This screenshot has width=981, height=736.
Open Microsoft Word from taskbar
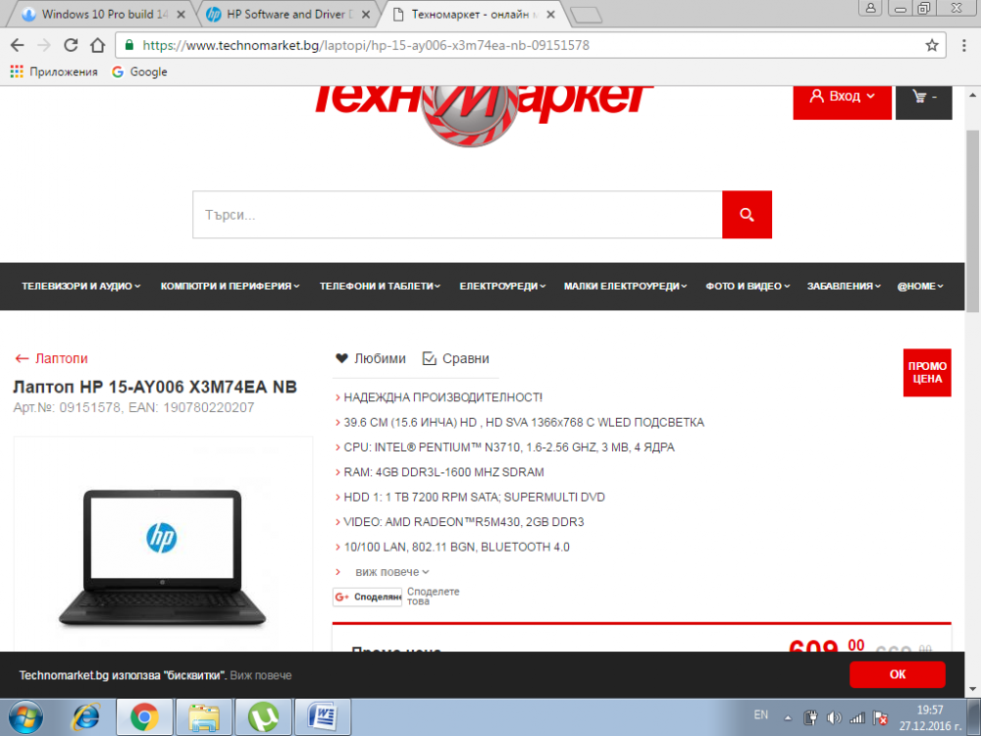coord(323,716)
